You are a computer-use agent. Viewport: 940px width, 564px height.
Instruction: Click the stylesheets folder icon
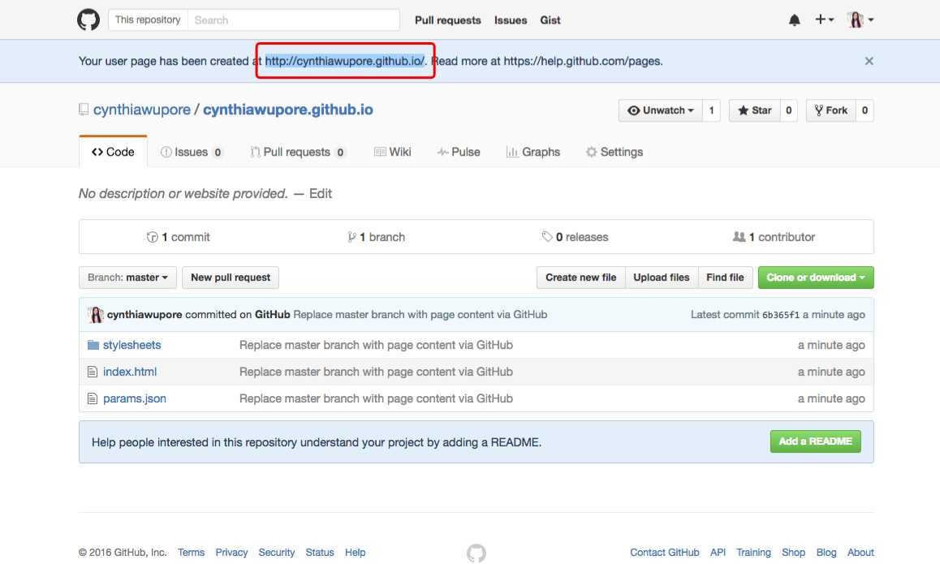[93, 345]
